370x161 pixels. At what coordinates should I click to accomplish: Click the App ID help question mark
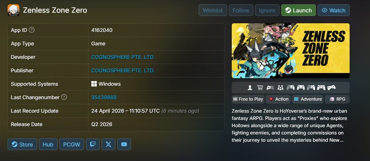click(32, 30)
